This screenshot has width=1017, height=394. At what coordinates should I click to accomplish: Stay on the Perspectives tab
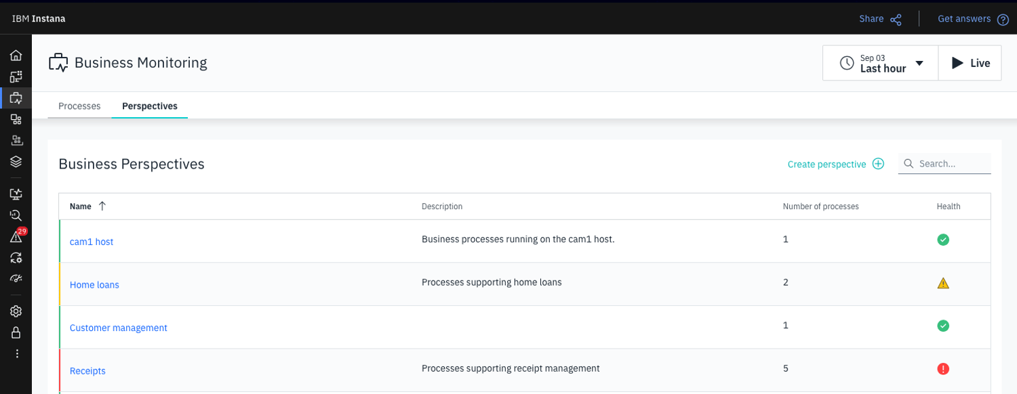click(149, 106)
